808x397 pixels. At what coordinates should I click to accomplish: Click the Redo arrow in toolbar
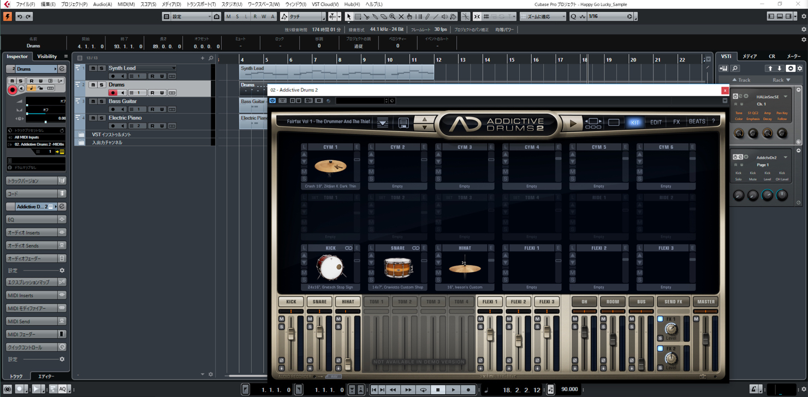pos(28,17)
